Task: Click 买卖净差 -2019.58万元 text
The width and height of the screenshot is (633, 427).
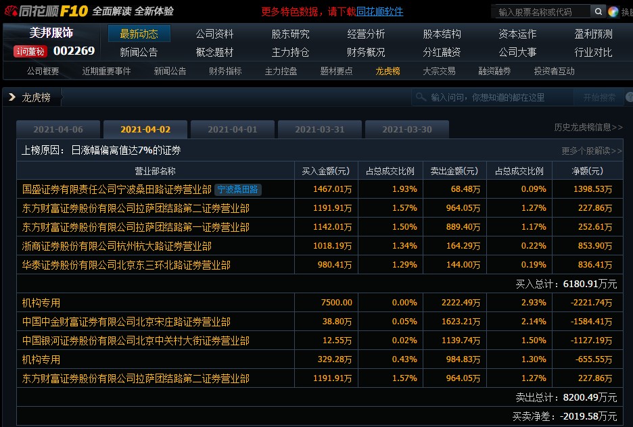Action: (x=565, y=416)
